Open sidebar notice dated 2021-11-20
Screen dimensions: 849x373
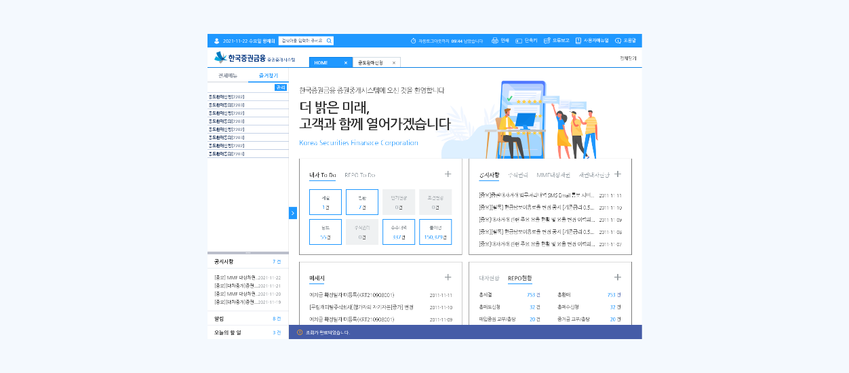point(248,294)
